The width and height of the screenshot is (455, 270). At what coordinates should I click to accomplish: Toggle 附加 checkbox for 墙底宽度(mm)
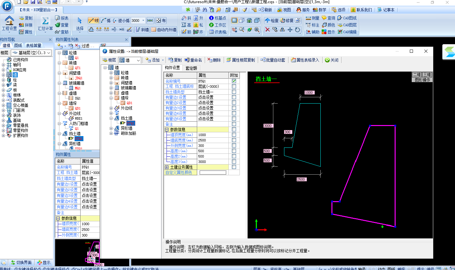pos(234,140)
